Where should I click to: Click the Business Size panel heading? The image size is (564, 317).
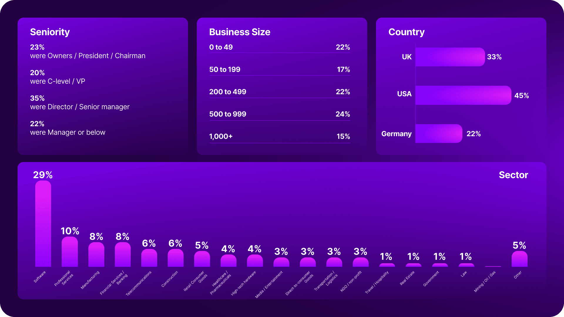239,32
